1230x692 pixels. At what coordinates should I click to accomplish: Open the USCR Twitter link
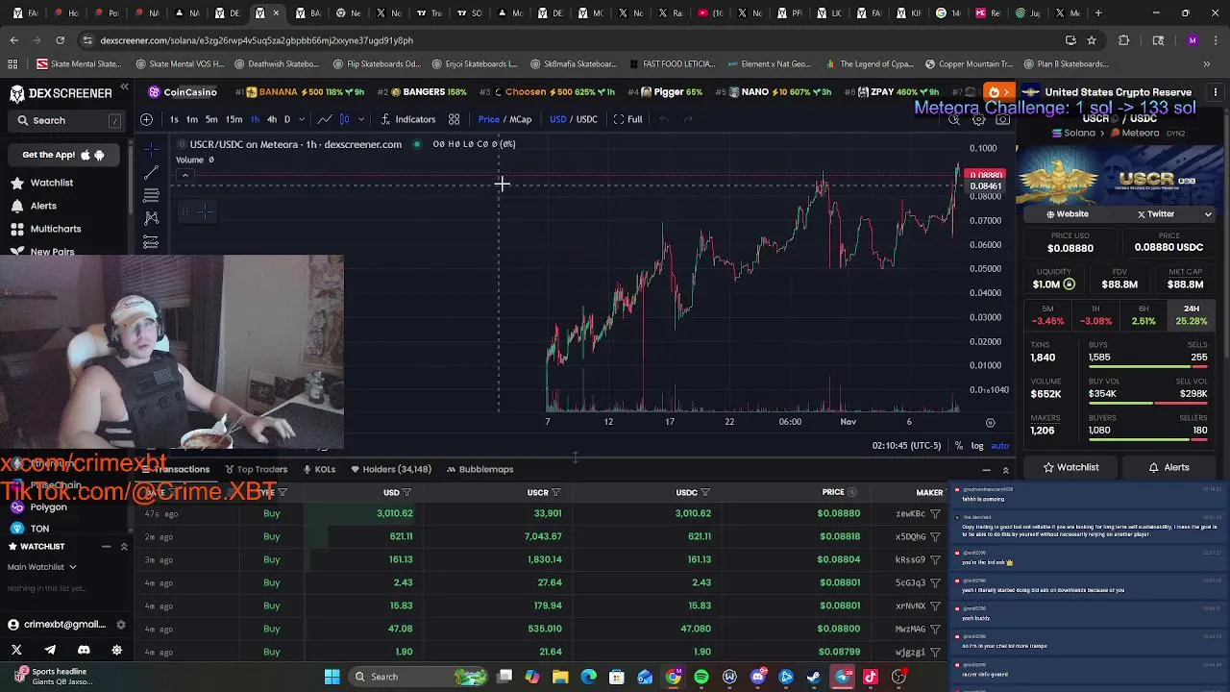pos(1156,214)
